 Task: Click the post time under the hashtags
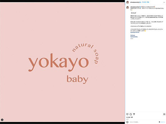(132, 39)
